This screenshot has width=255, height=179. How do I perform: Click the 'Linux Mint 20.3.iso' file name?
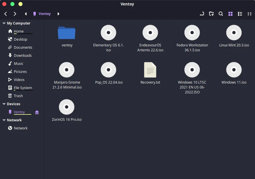click(234, 45)
